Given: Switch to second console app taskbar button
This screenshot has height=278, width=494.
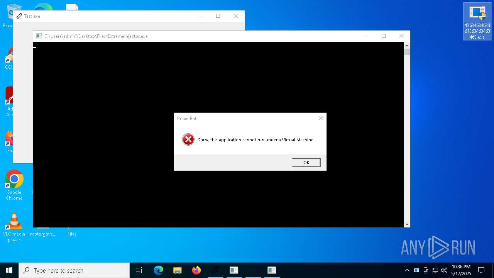Looking at the screenshot, I should [x=272, y=270].
